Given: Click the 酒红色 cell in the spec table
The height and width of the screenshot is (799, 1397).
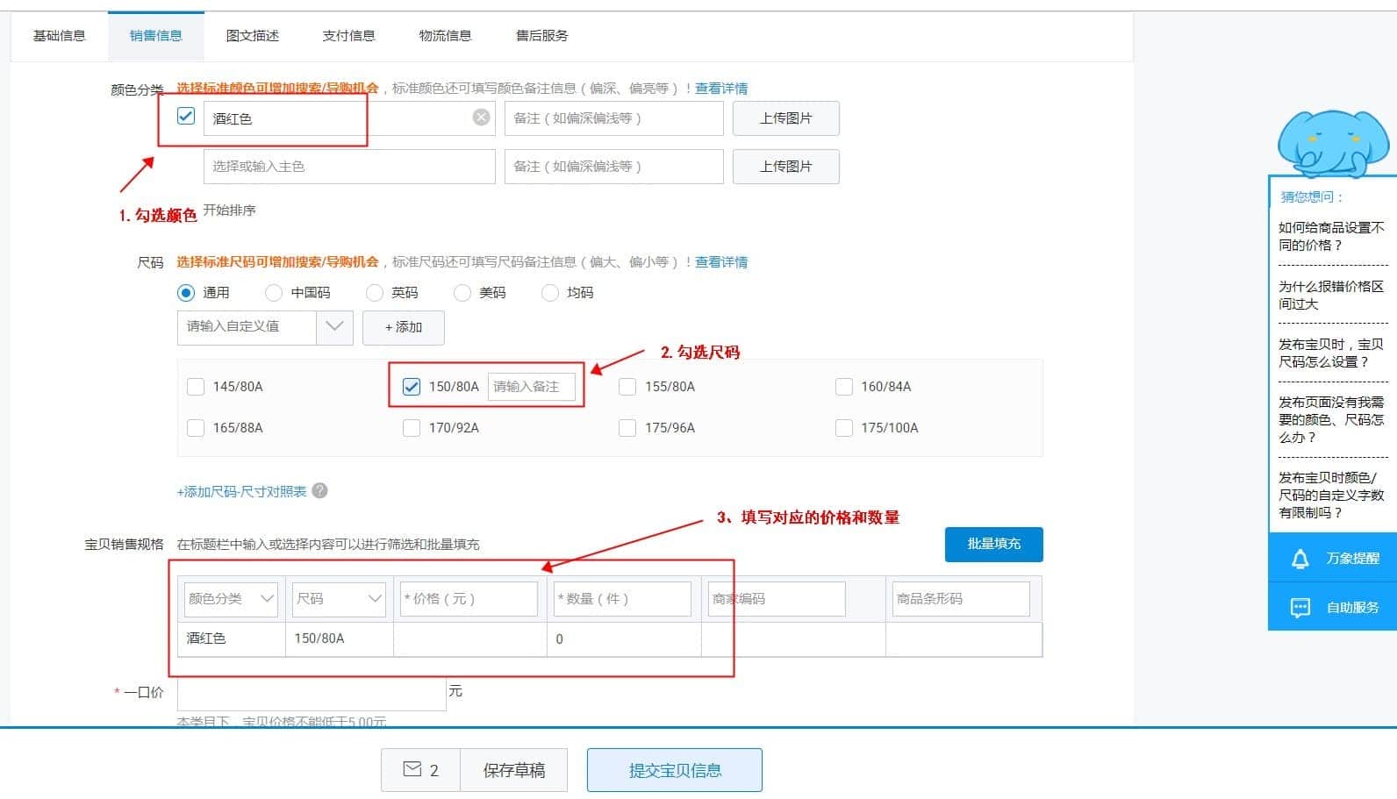Looking at the screenshot, I should pyautogui.click(x=232, y=639).
